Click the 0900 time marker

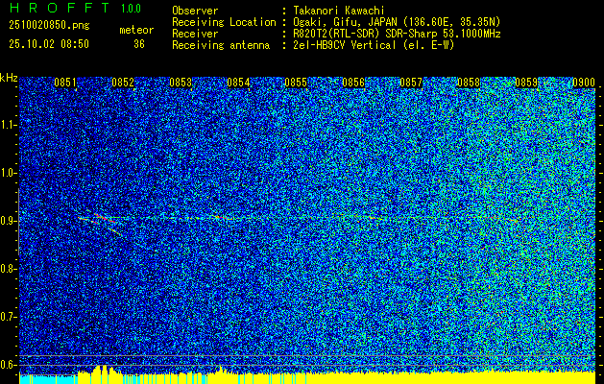pyautogui.click(x=584, y=83)
